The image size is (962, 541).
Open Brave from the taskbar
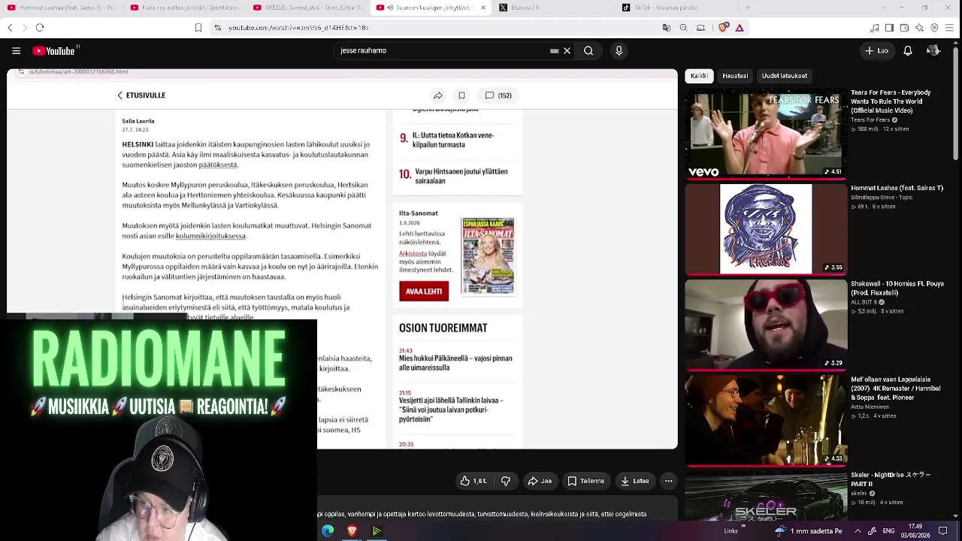point(352,531)
